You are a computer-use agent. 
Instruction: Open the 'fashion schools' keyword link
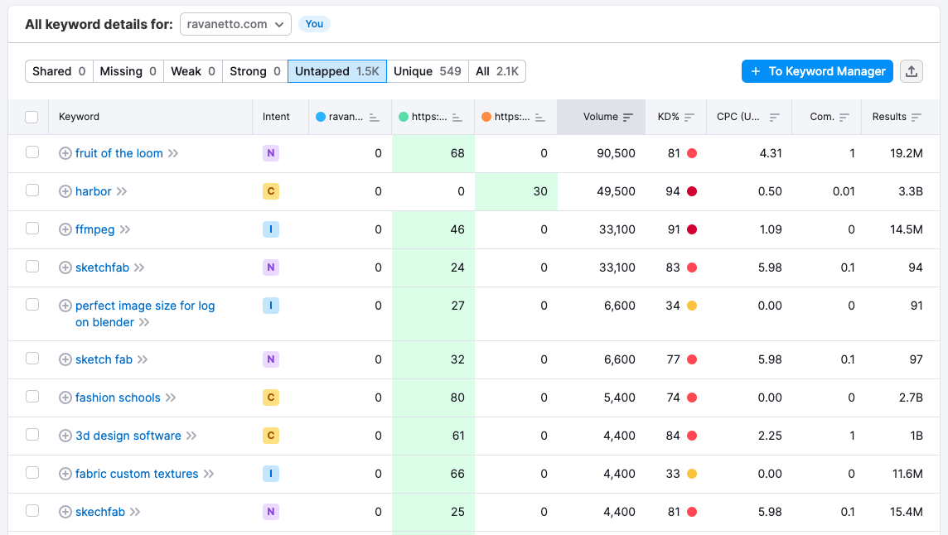(118, 398)
